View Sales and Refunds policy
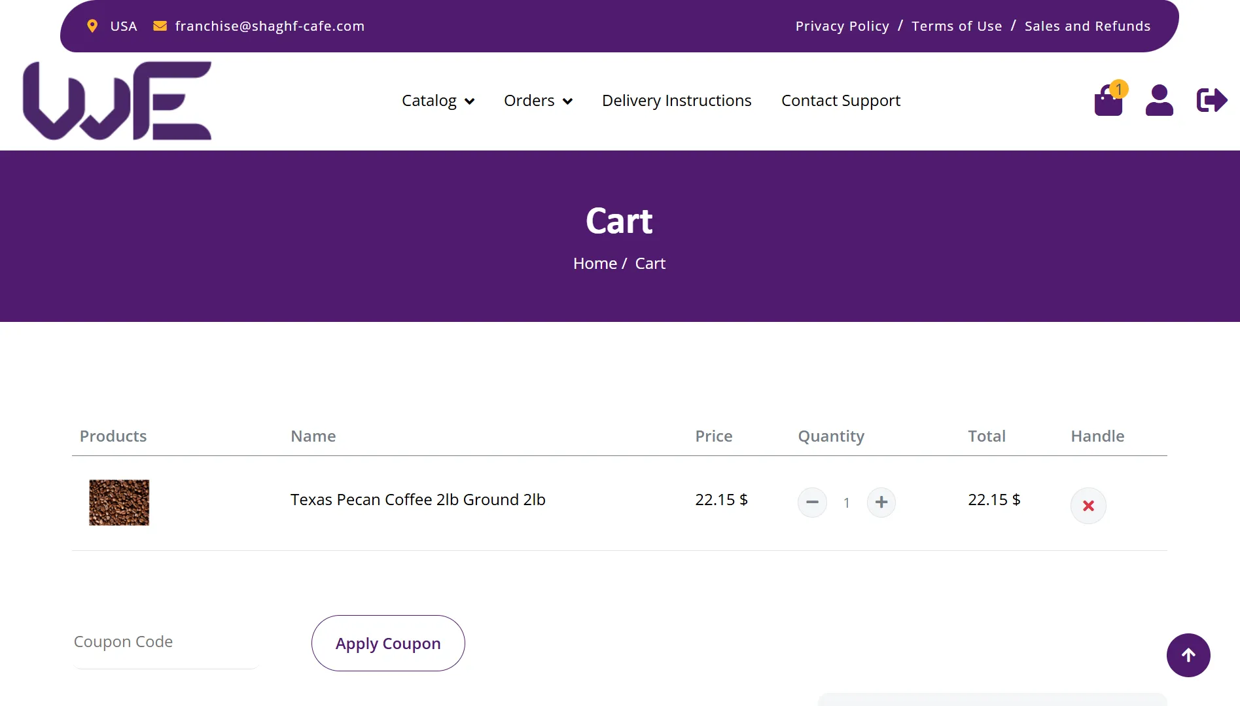 click(1088, 26)
